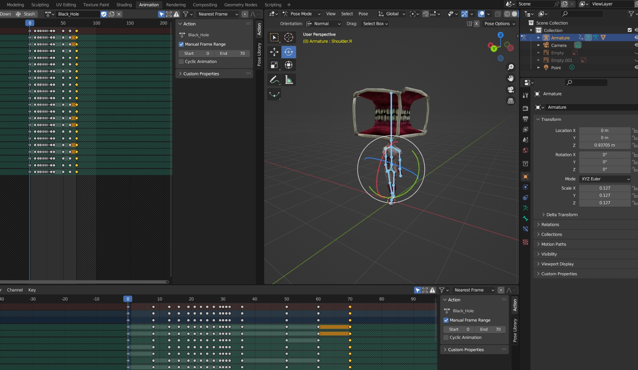This screenshot has width=638, height=370.
Task: Enable Cyclic Animation in lower panel
Action: click(x=446, y=337)
